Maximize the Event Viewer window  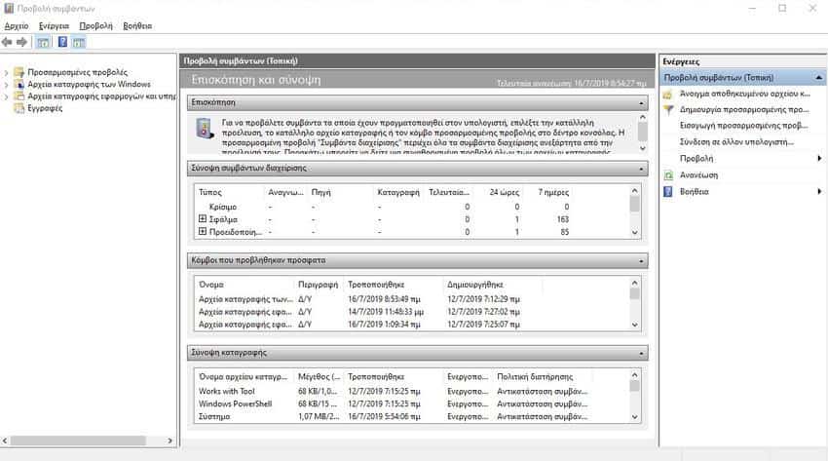point(782,8)
